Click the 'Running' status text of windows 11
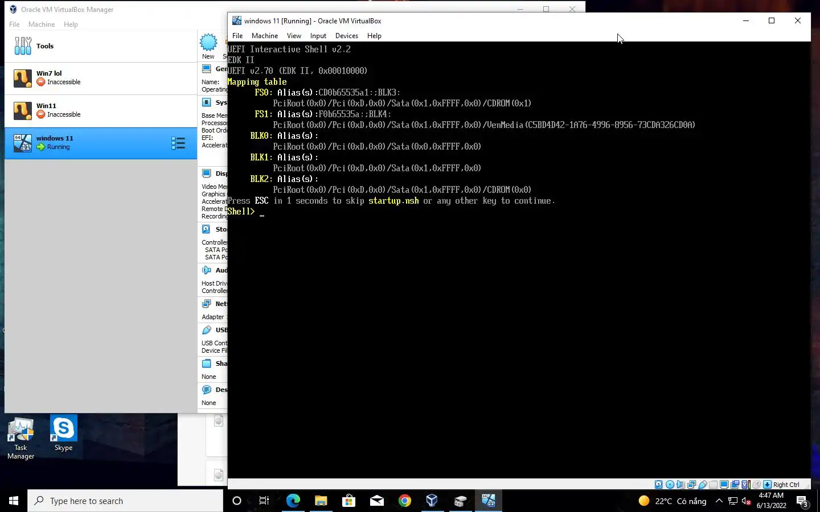 [58, 147]
